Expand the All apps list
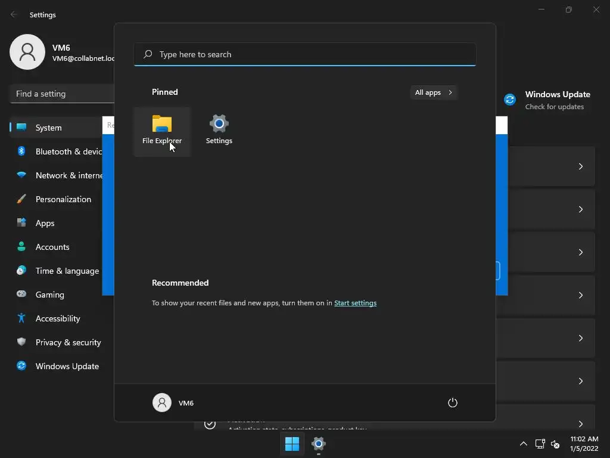Viewport: 610px width, 458px height. (434, 92)
